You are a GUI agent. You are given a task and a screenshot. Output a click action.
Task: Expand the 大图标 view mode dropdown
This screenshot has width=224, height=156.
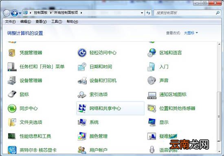191,33
